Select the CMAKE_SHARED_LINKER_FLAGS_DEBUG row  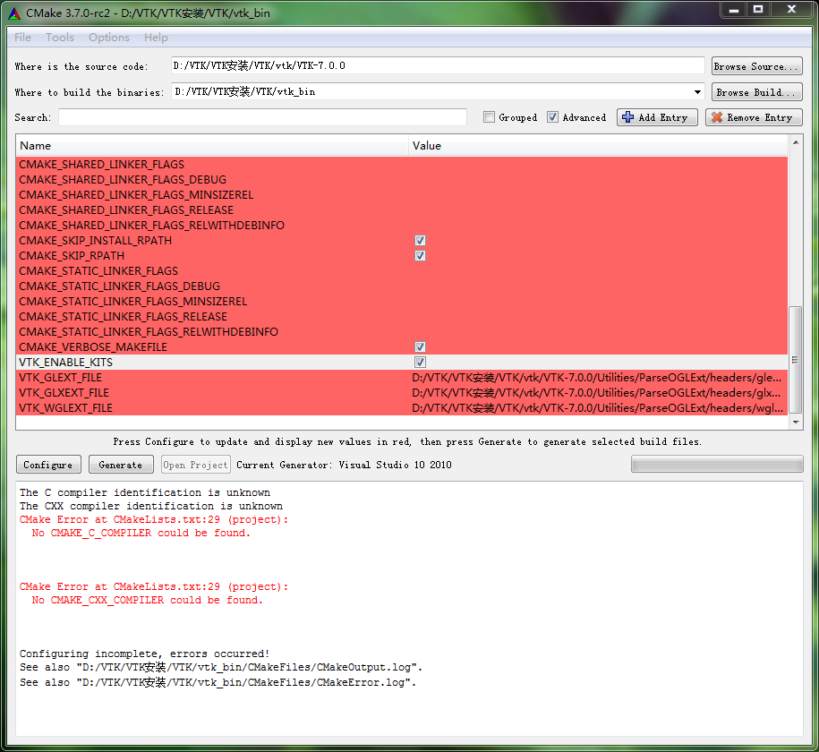pyautogui.click(x=402, y=180)
